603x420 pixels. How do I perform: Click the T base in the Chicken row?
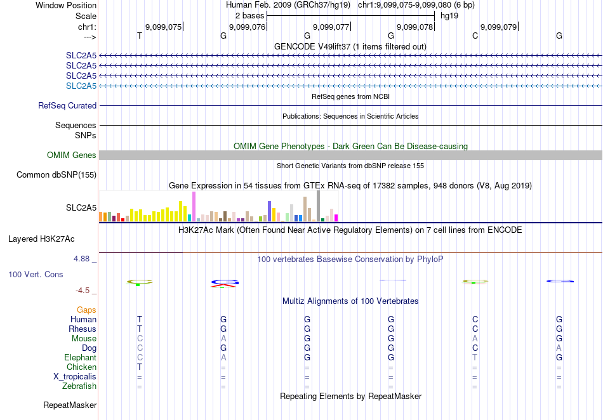pyautogui.click(x=140, y=367)
